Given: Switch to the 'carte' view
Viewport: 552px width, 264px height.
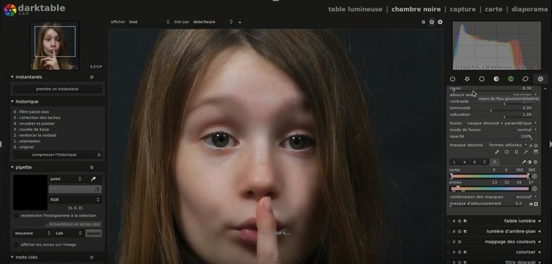Looking at the screenshot, I should click(493, 9).
